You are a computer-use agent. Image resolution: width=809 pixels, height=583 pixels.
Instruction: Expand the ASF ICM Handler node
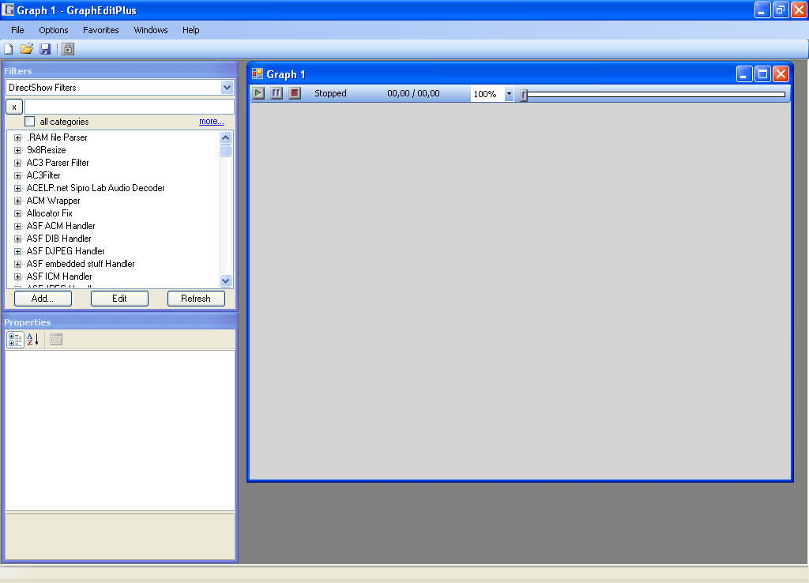click(17, 276)
